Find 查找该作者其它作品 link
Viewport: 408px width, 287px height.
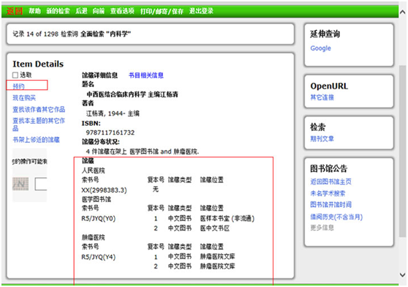click(39, 109)
